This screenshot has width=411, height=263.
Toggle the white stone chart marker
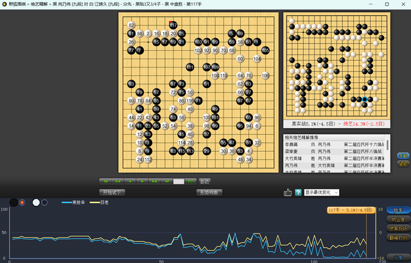tap(37, 203)
